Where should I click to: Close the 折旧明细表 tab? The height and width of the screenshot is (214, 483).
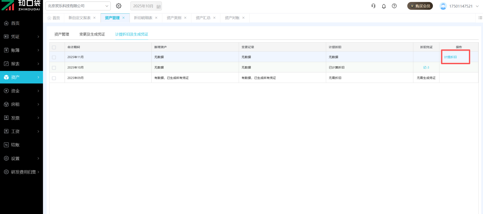click(x=156, y=18)
